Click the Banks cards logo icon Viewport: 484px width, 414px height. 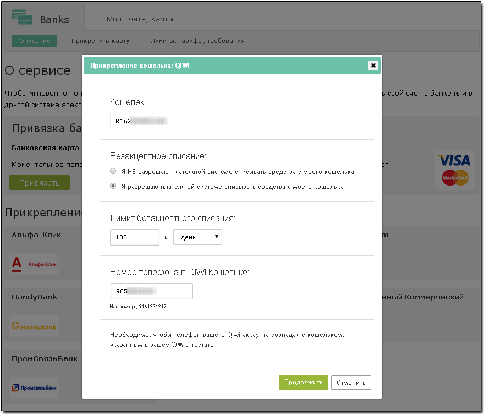pos(22,17)
